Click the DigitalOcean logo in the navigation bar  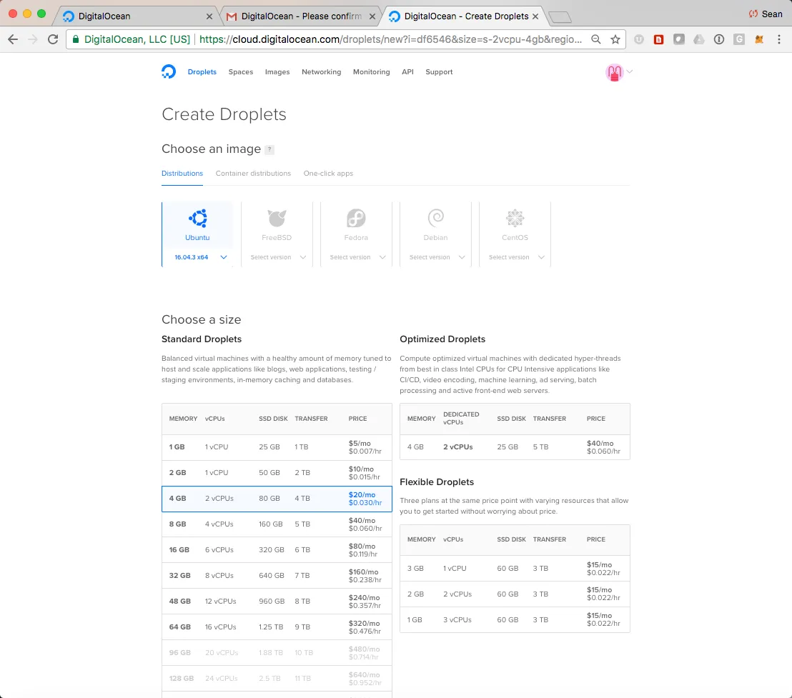pyautogui.click(x=169, y=71)
